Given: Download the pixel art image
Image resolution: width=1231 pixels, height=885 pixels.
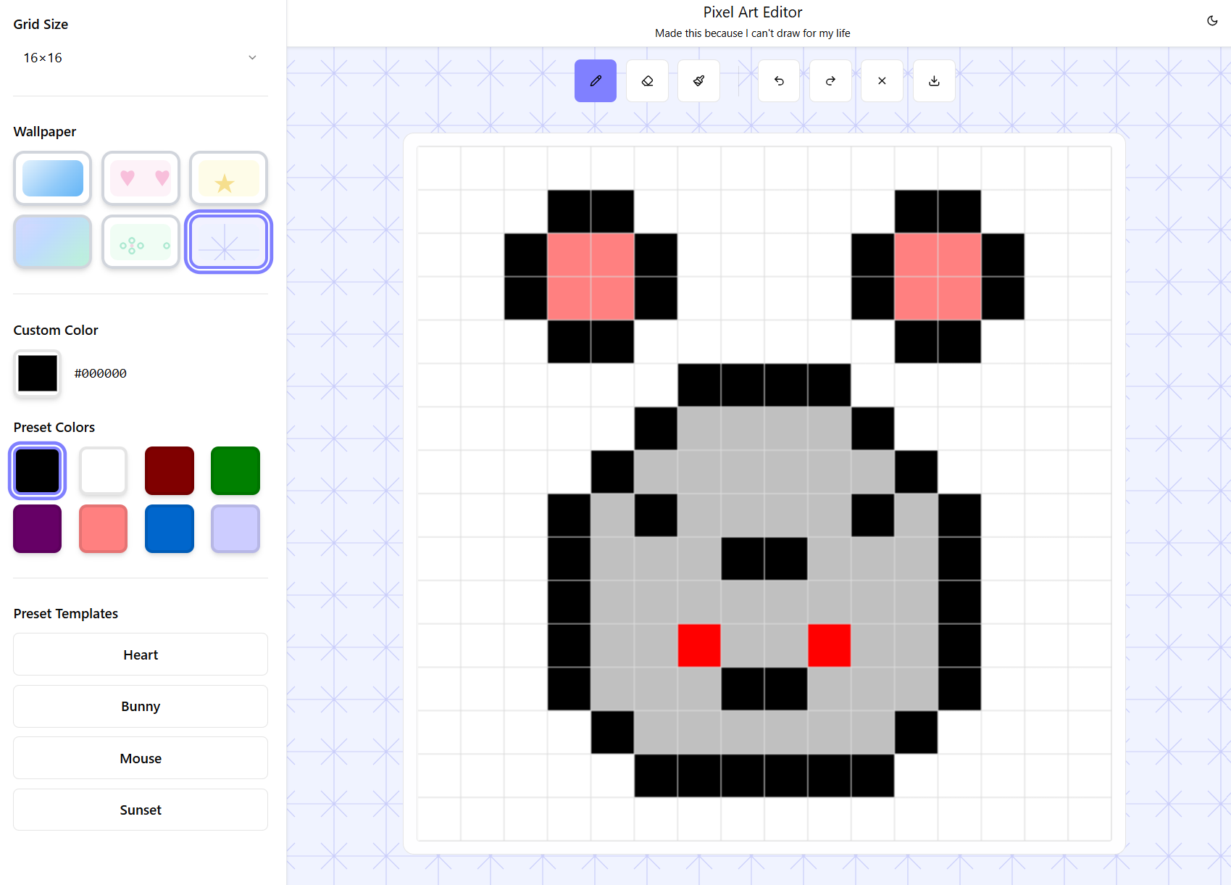Looking at the screenshot, I should point(934,80).
